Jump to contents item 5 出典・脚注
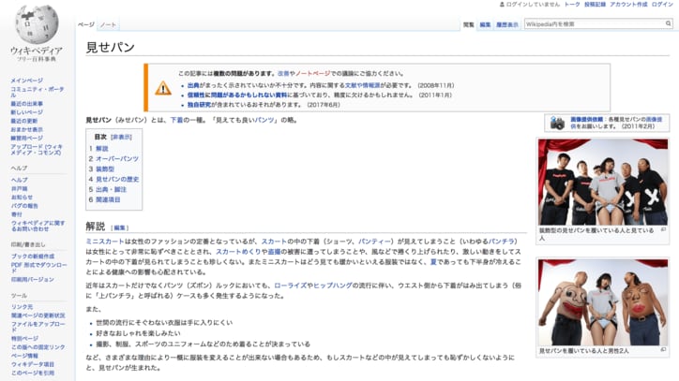 (x=111, y=189)
